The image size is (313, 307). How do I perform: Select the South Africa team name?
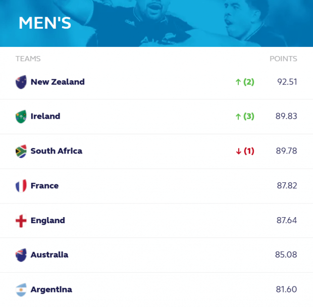point(57,151)
